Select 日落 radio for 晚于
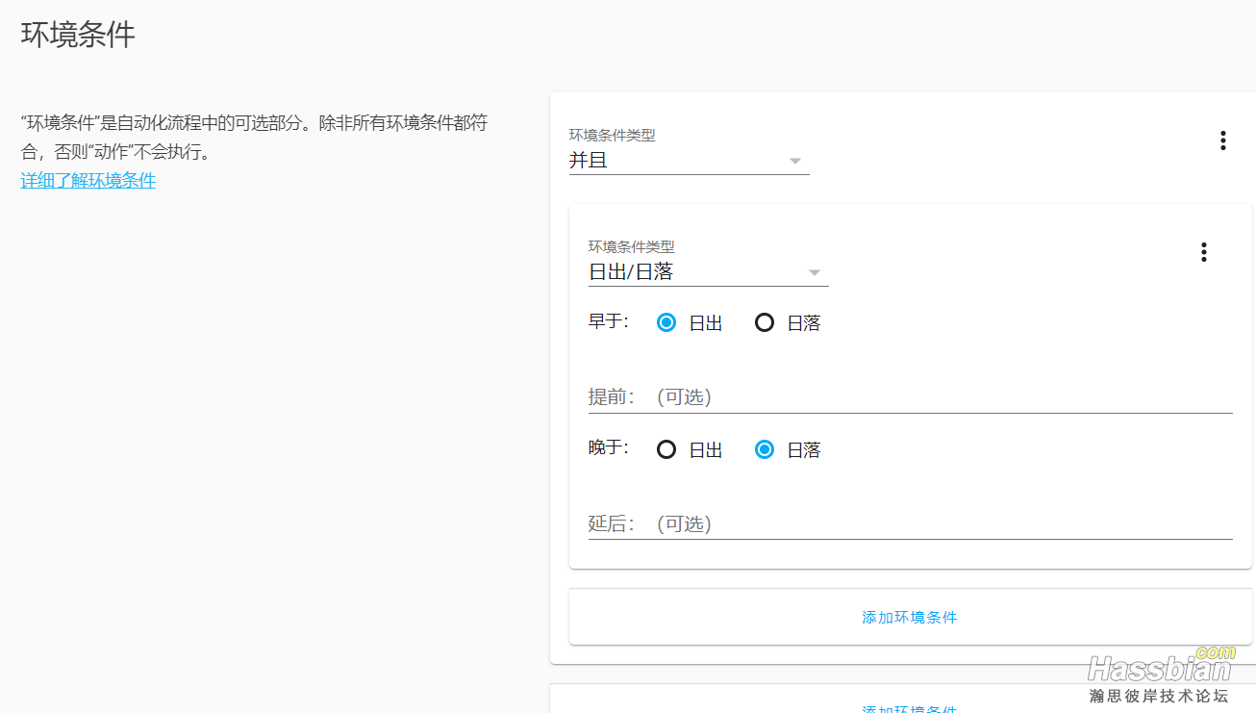This screenshot has width=1256, height=713. pyautogui.click(x=765, y=449)
